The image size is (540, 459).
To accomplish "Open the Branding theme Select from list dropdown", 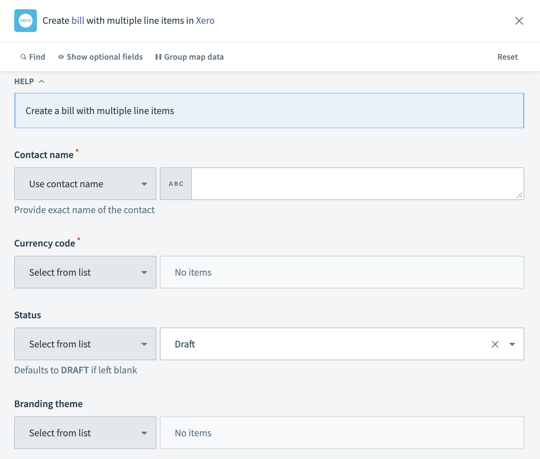I will coord(85,433).
